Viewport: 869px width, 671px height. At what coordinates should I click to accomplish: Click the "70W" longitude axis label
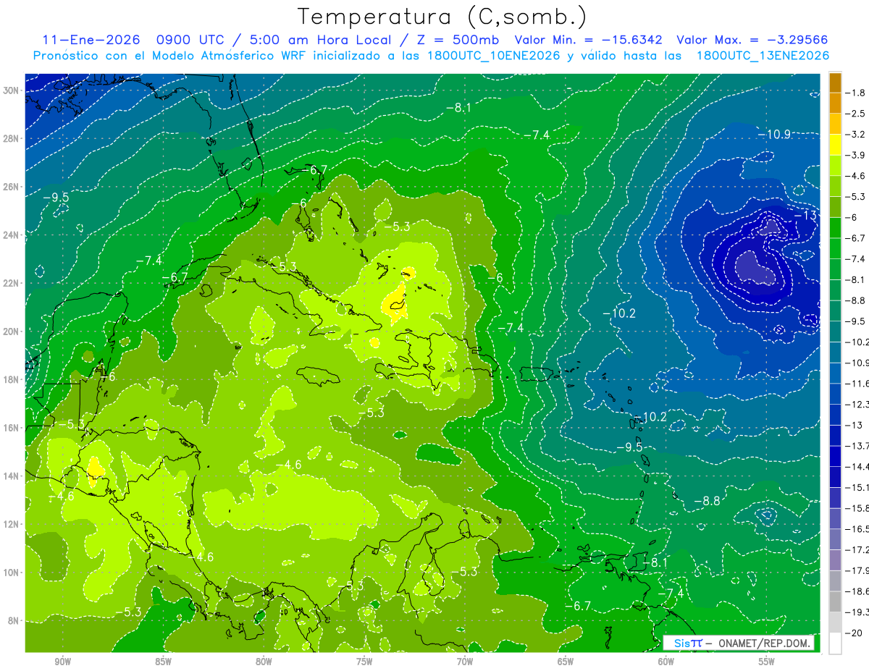465,662
